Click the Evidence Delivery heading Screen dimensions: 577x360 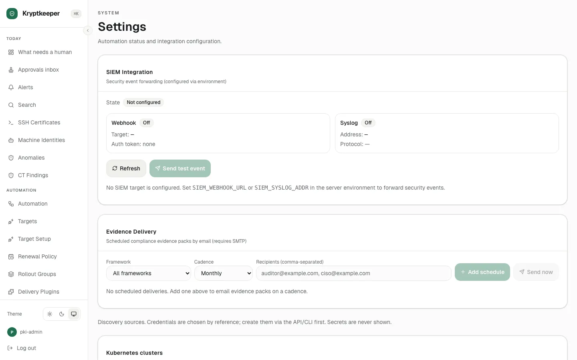(131, 232)
